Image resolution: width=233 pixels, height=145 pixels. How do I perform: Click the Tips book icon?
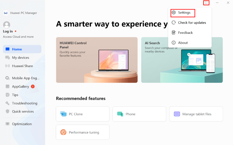click(x=8, y=95)
